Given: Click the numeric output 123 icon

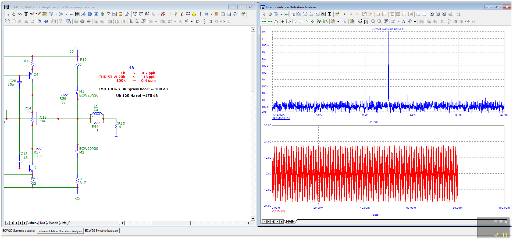Looking at the screenshot, I should coord(352,22).
